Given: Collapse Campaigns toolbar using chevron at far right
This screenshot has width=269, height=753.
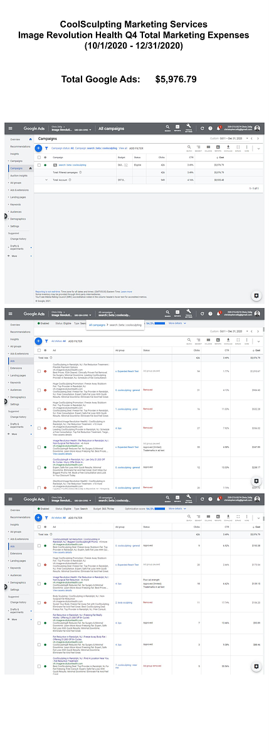Looking at the screenshot, I should (259, 149).
